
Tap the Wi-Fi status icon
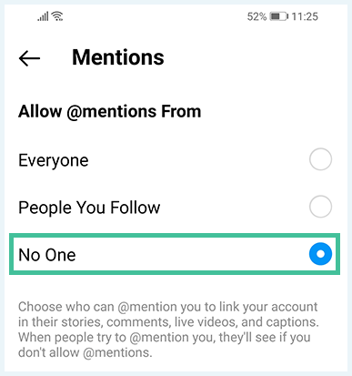pyautogui.click(x=57, y=16)
